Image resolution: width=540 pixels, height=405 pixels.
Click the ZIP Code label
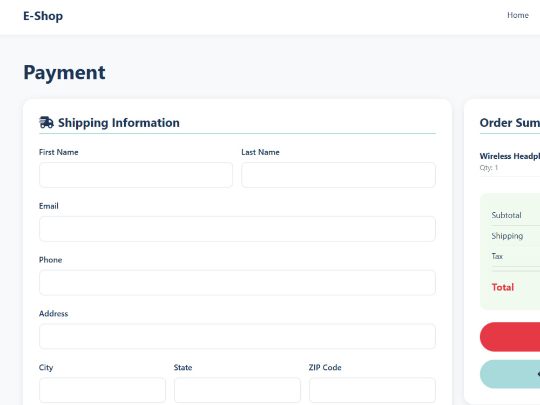[x=325, y=367]
